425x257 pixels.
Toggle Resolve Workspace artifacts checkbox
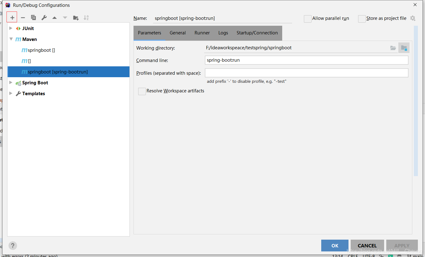tap(142, 91)
